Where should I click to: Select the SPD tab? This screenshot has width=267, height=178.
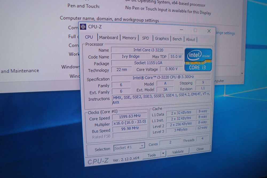(146, 38)
